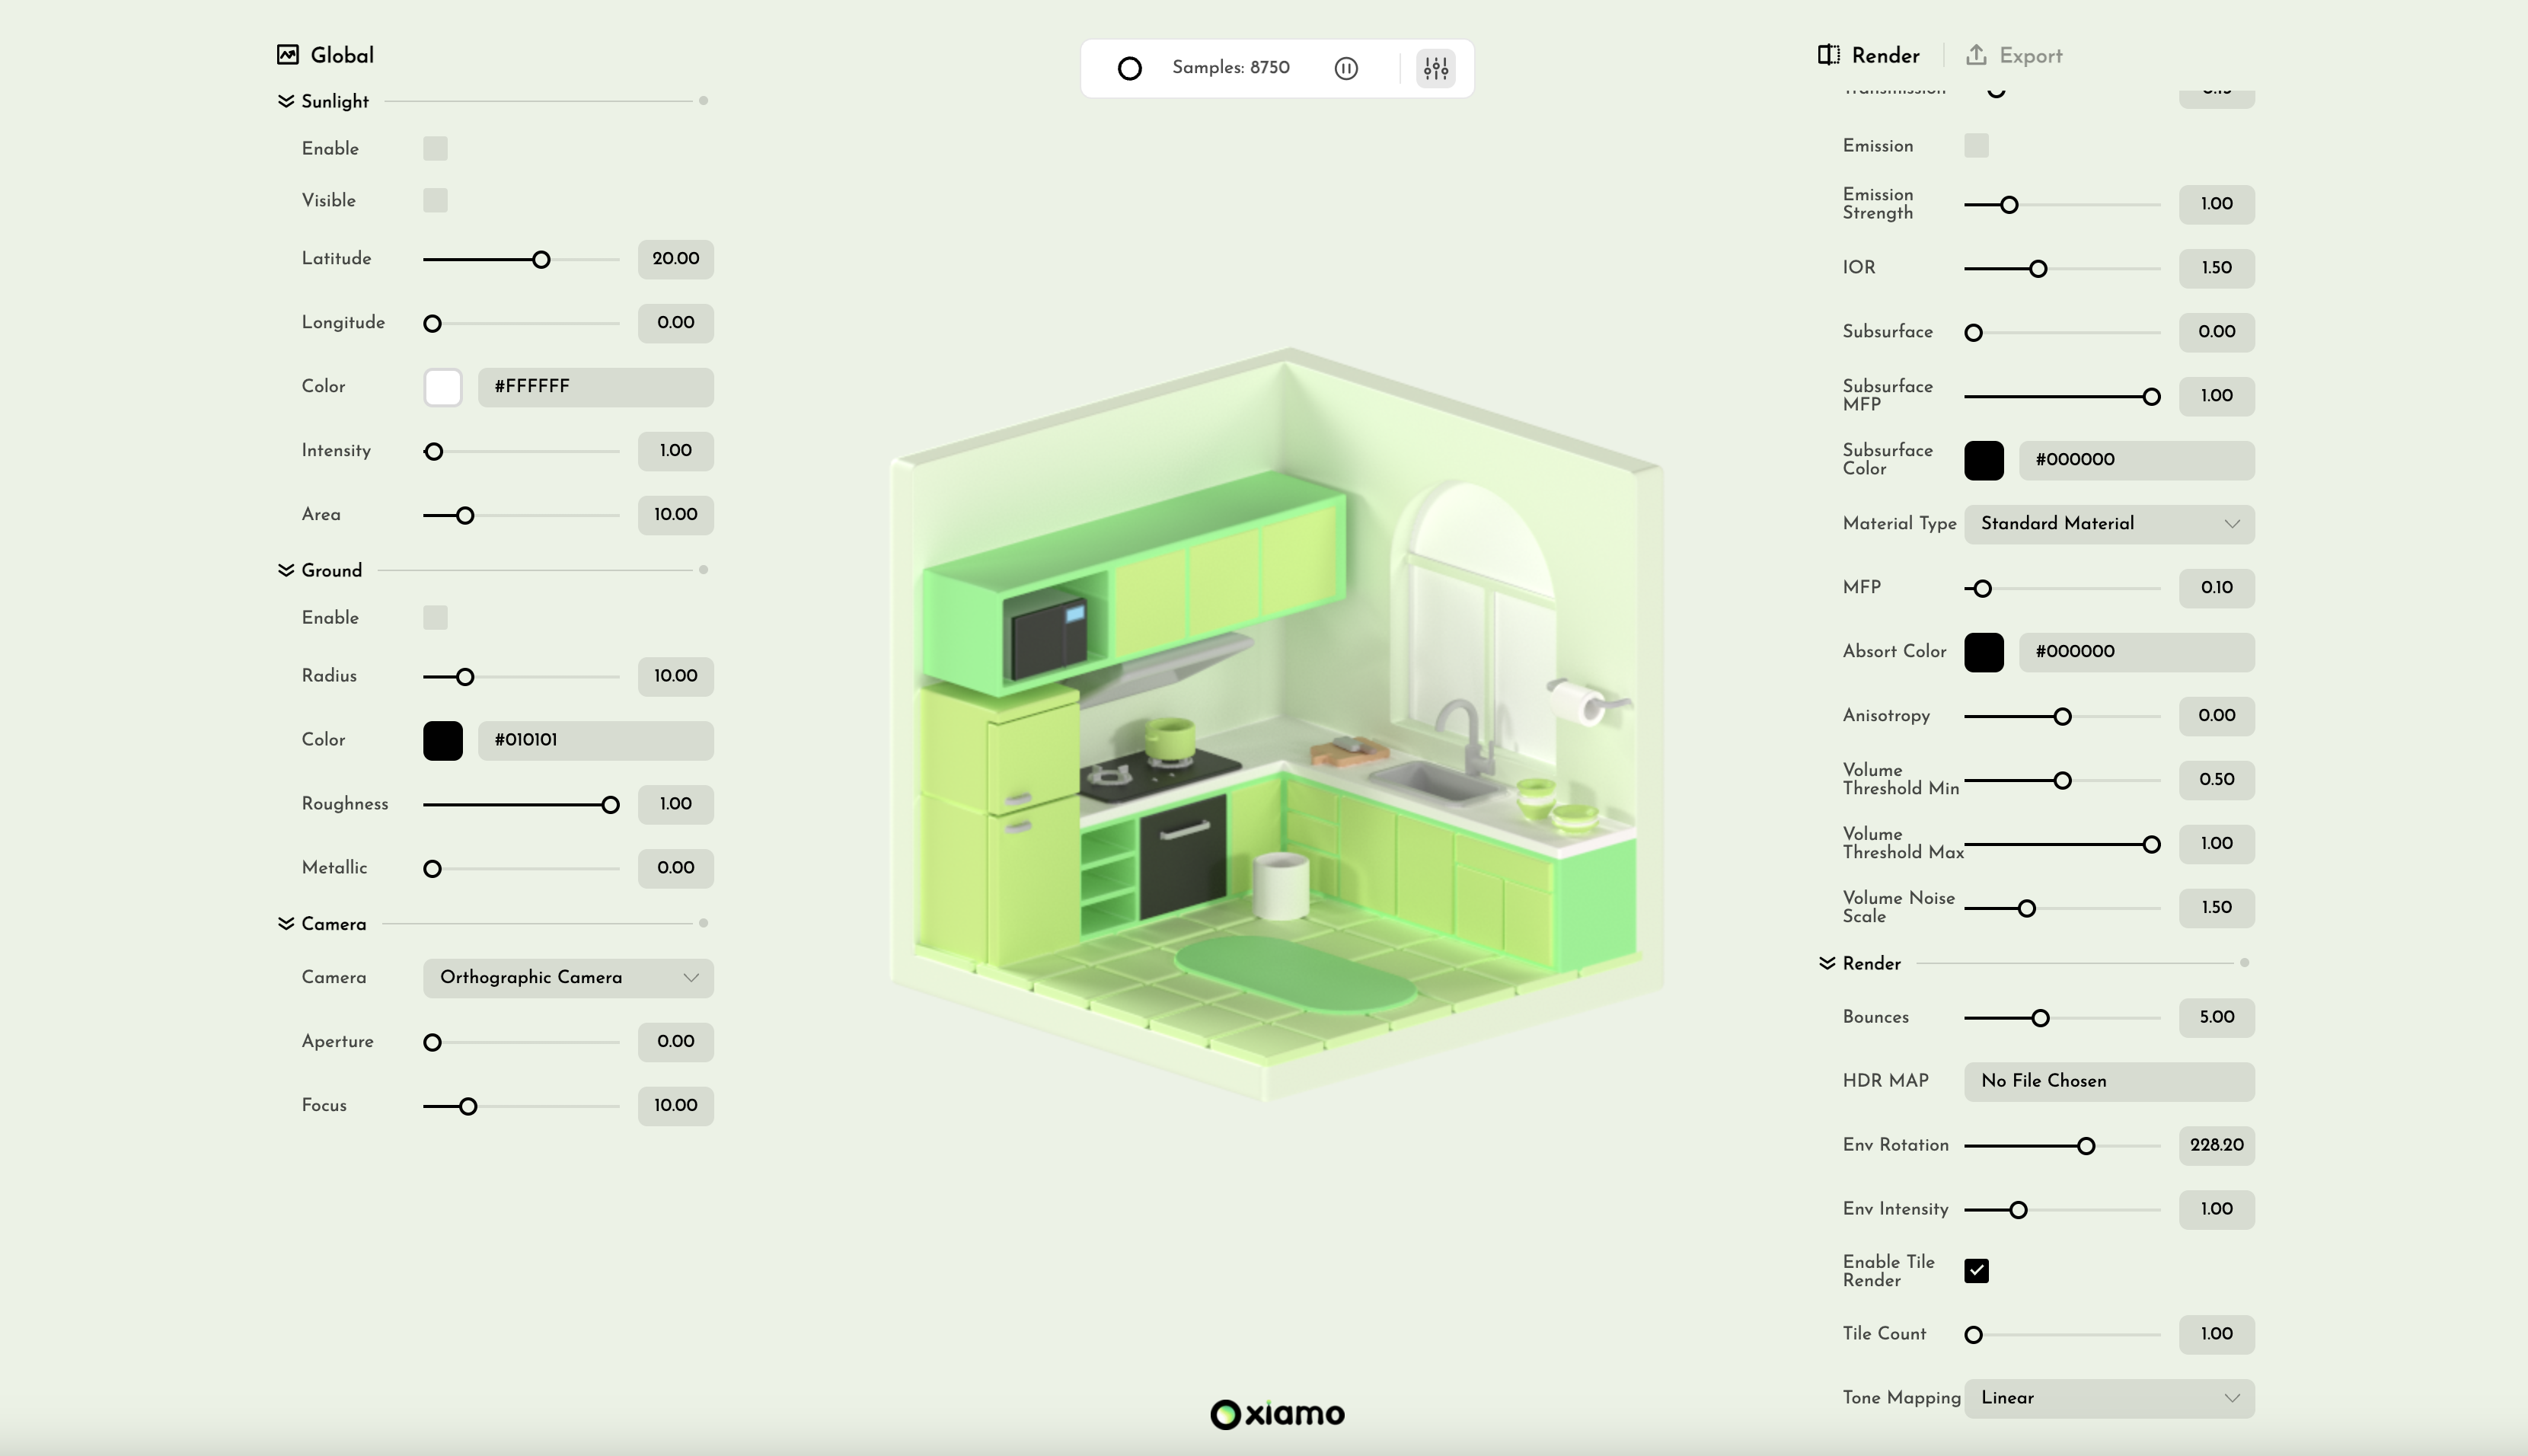Screen dimensions: 2528x1456
Task: Click the Env Rotation value field 228.20
Action: tap(2216, 1145)
